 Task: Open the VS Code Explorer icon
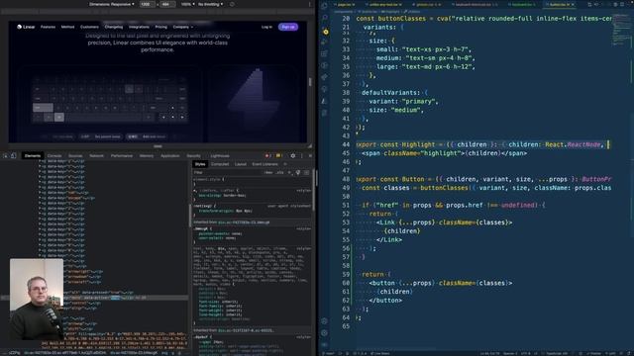pyautogui.click(x=325, y=5)
